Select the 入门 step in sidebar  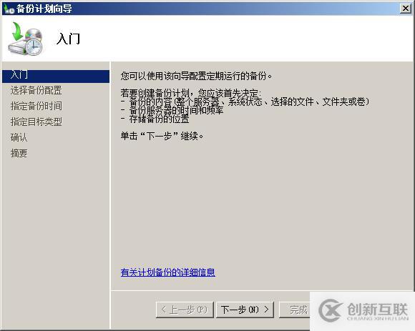[56, 76]
